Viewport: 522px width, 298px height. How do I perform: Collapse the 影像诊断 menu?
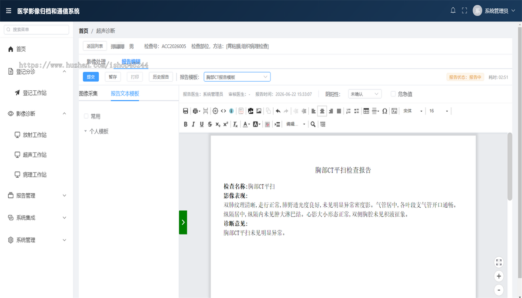point(37,113)
